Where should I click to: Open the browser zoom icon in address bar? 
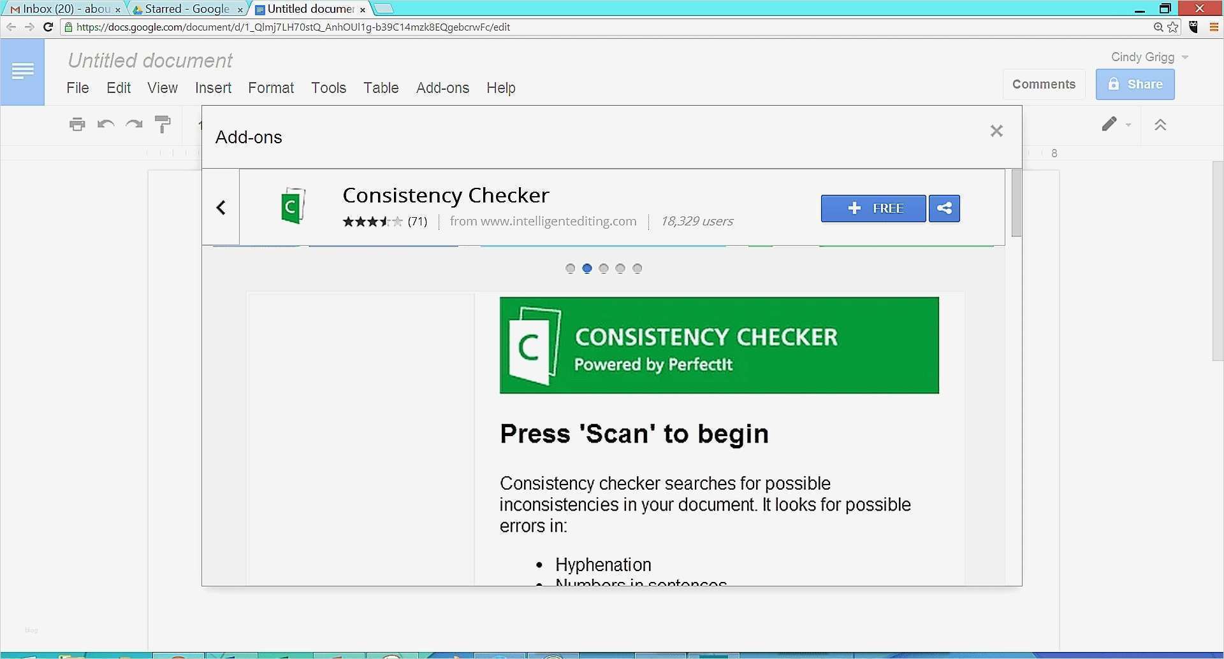click(x=1158, y=27)
